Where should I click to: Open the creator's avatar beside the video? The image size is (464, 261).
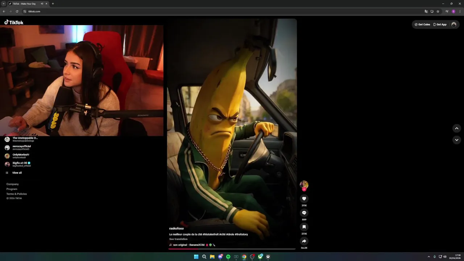coord(304,185)
